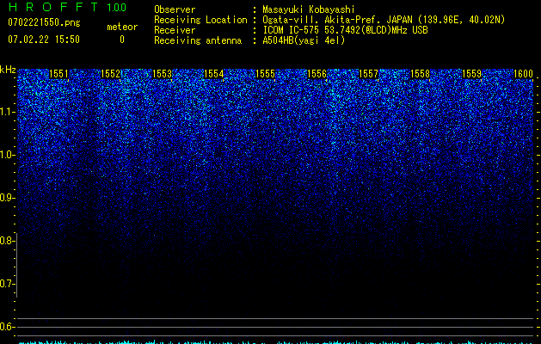The image size is (541, 344).
Task: Click the 1600 time marker
Action: 524,74
